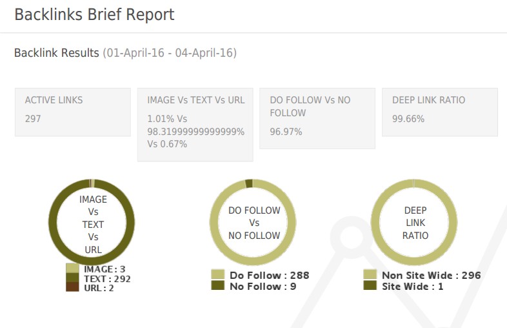Click the TEXT legend color swatch
This screenshot has width=507, height=328.
coord(72,278)
